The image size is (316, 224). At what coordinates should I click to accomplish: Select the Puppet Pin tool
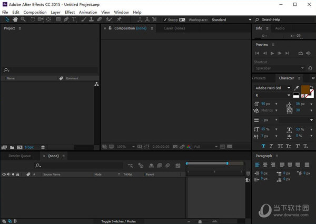[119, 19]
